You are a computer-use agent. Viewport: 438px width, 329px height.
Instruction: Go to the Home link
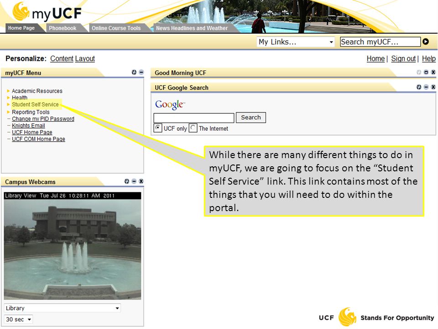pos(375,58)
